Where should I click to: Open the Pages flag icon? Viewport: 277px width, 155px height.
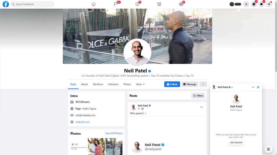point(116,4)
